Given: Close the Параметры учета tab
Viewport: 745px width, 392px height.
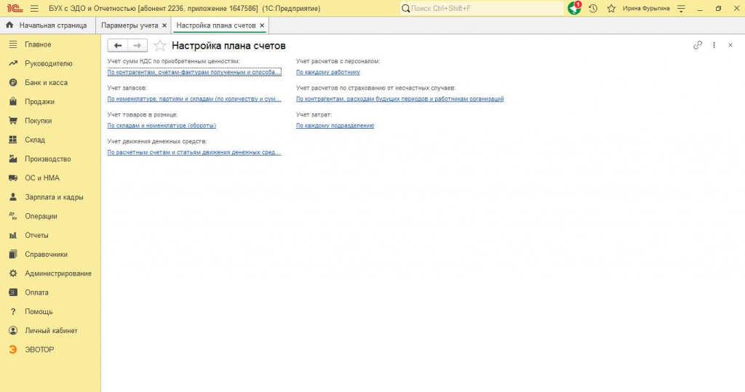Looking at the screenshot, I should tap(164, 25).
